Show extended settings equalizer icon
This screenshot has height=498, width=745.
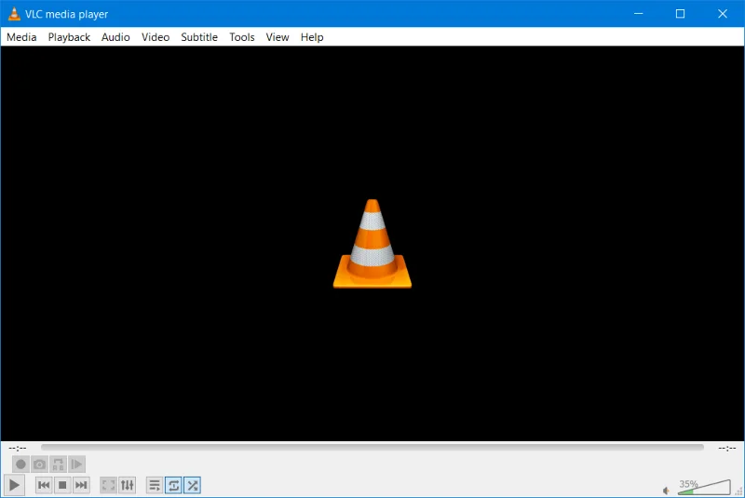[x=128, y=485]
